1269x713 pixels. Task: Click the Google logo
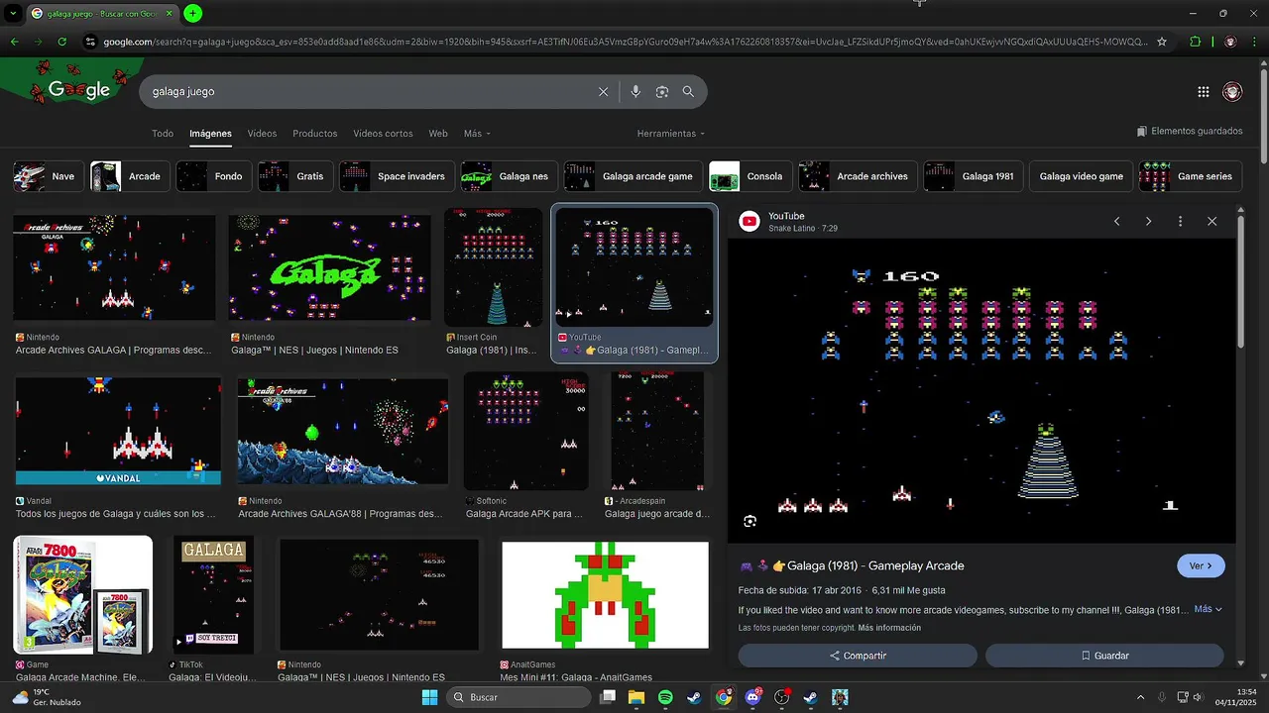click(78, 90)
